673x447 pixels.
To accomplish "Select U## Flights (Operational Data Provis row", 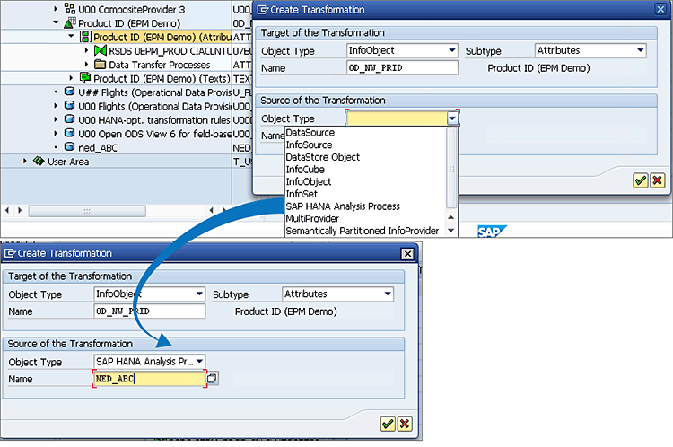I will [154, 92].
